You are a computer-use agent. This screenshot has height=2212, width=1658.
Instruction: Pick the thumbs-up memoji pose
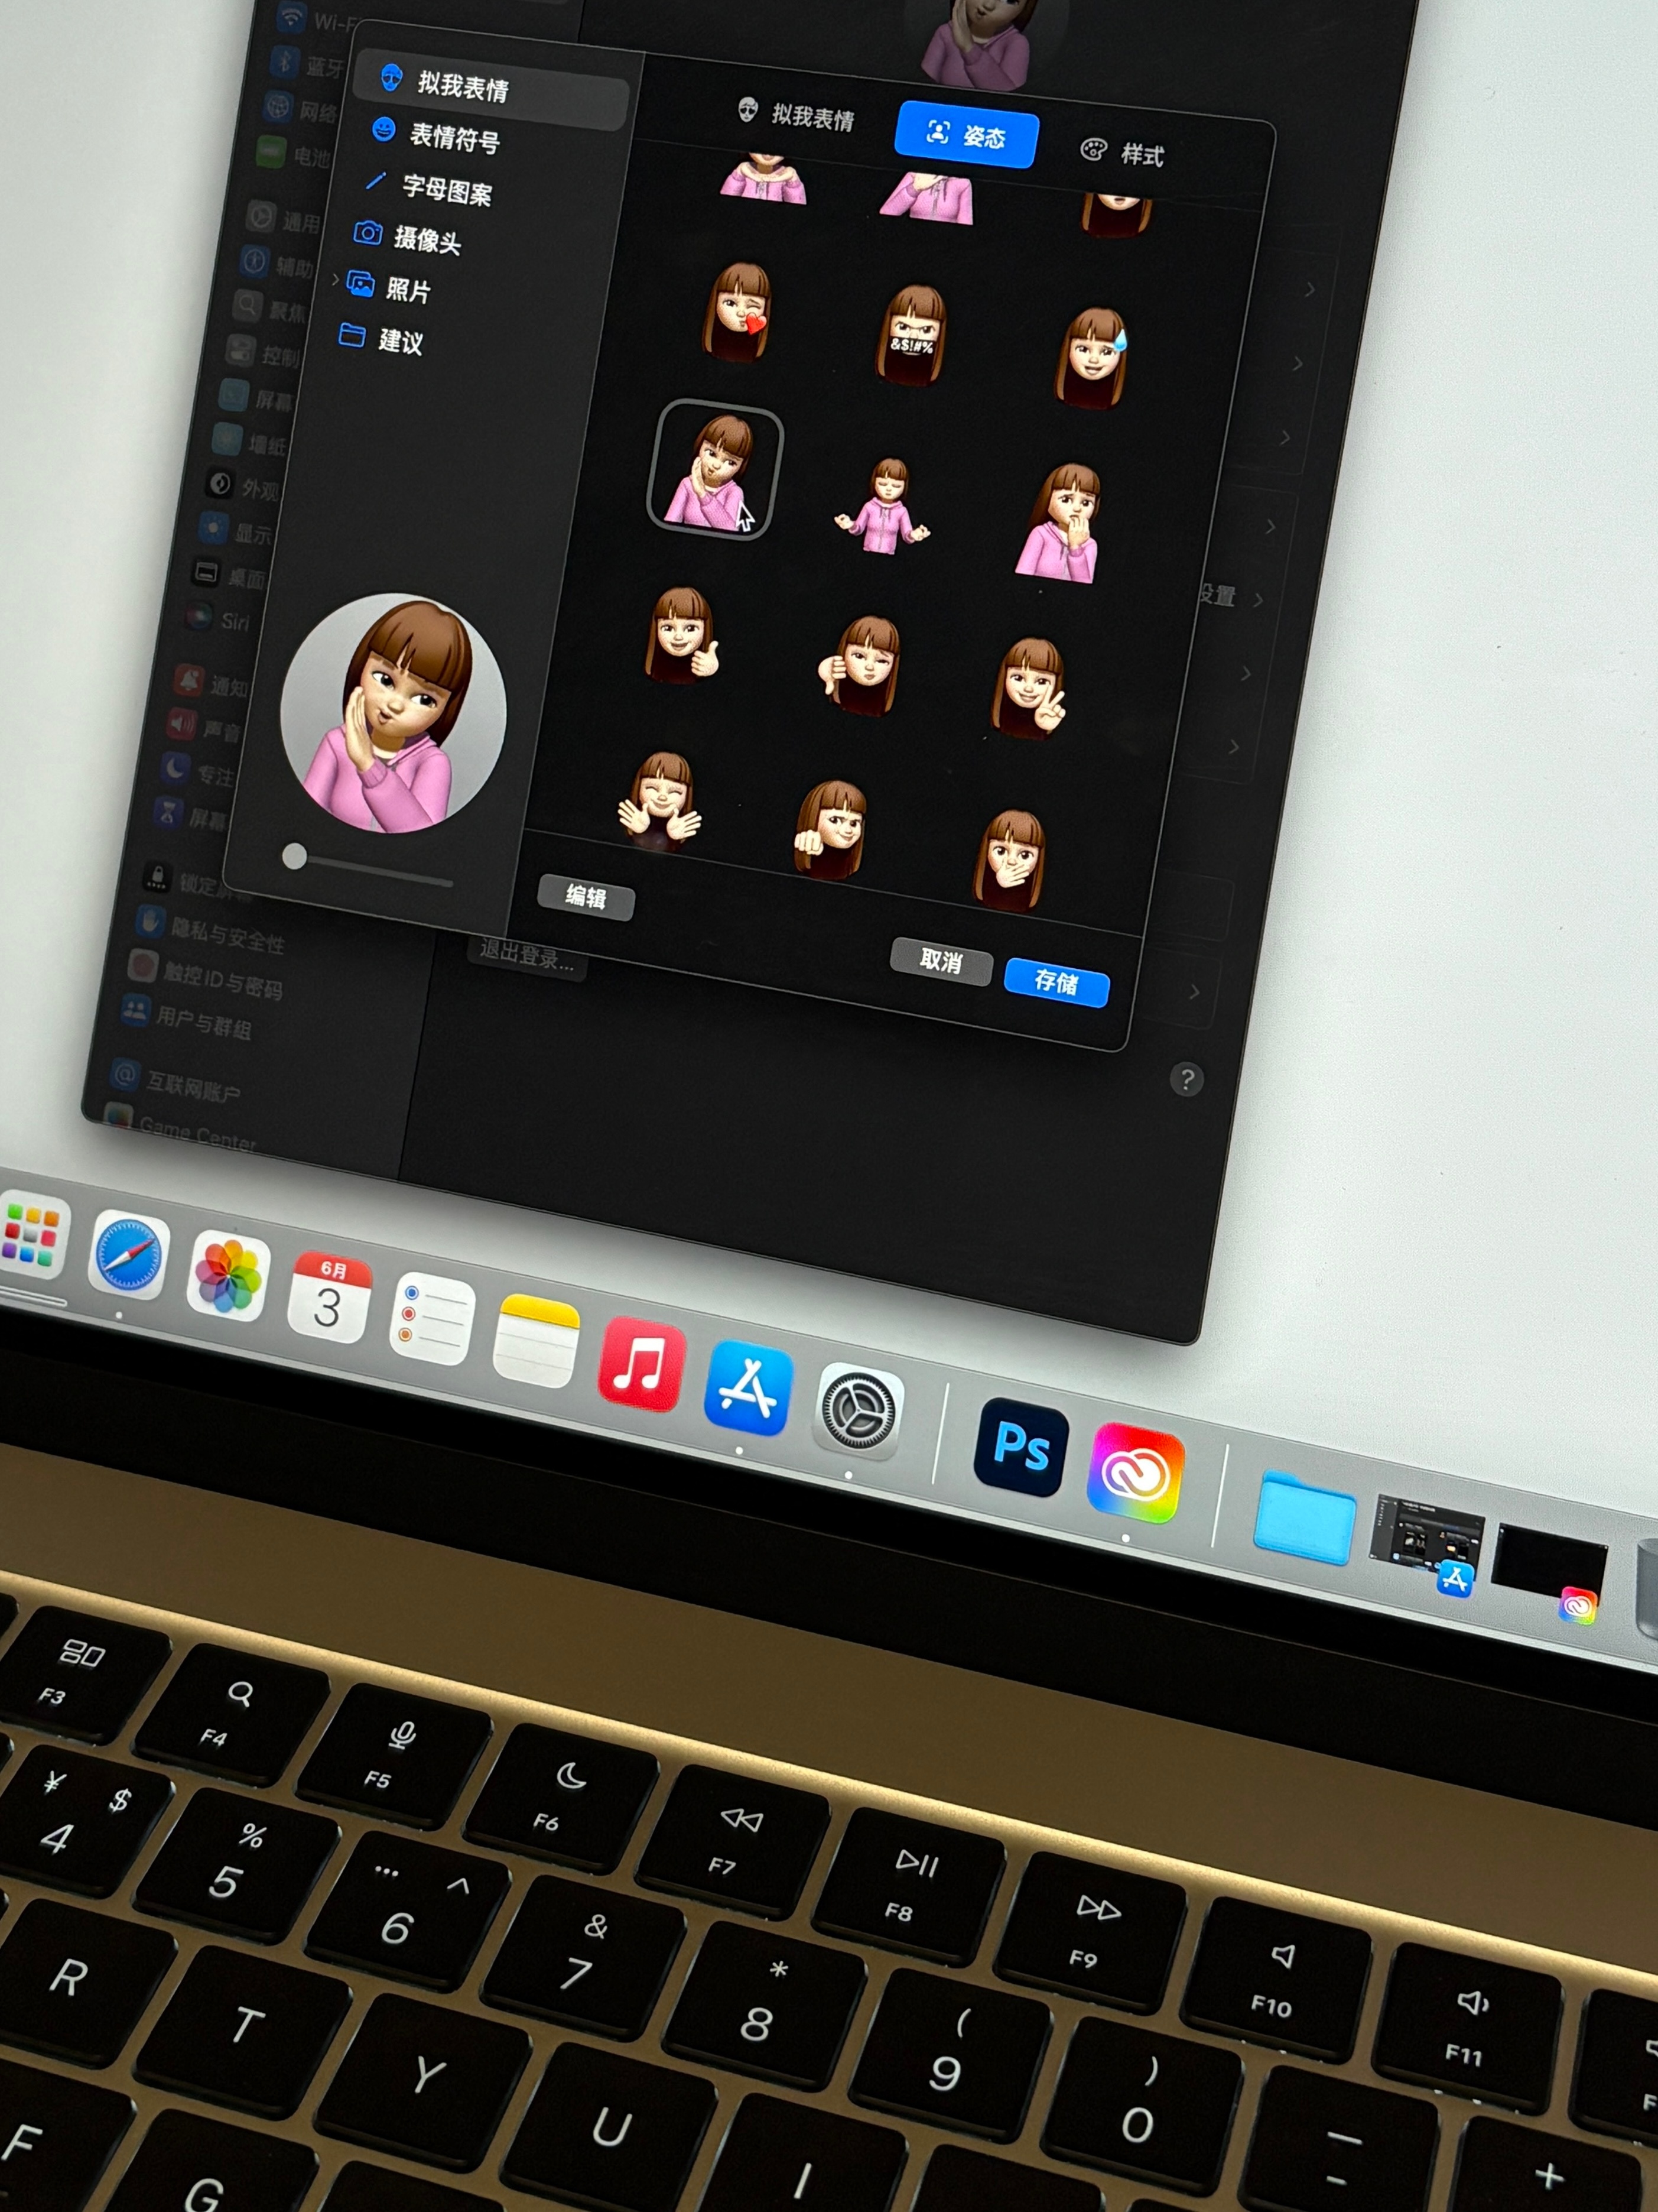coord(682,636)
